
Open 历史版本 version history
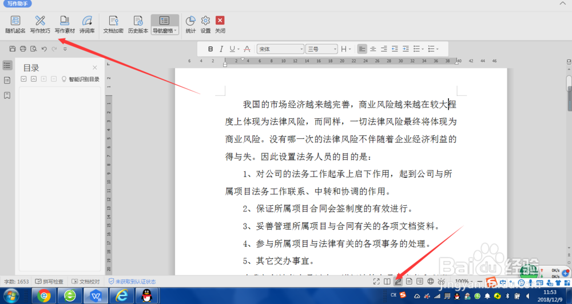pos(138,25)
